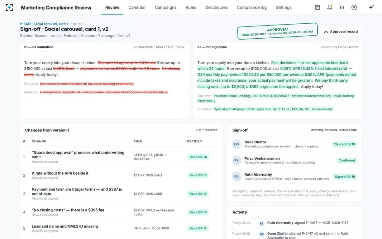Screen dimensions: 382x239
Task: Switch to the Compliance log tab
Action: tap(252, 7)
